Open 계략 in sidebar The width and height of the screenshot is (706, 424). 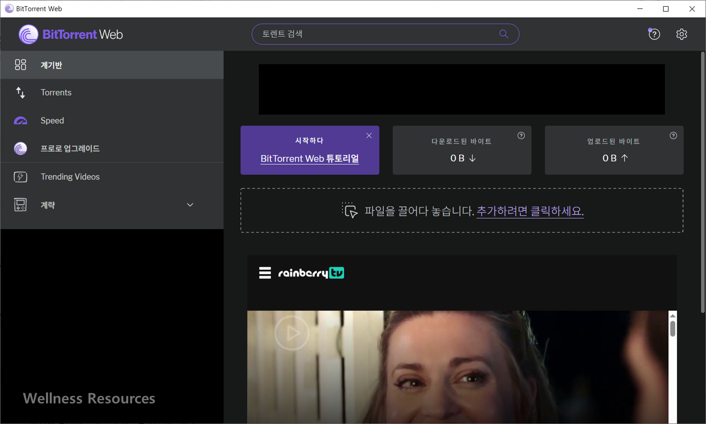[x=112, y=205]
